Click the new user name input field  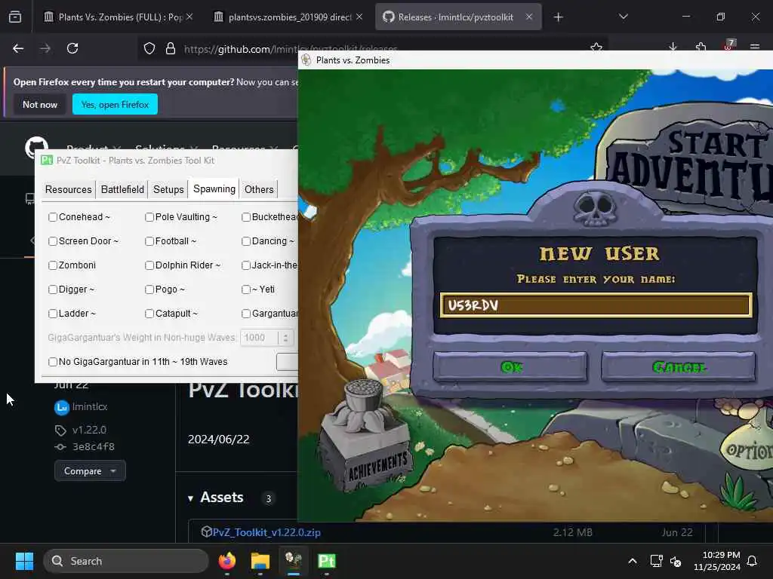click(x=596, y=305)
